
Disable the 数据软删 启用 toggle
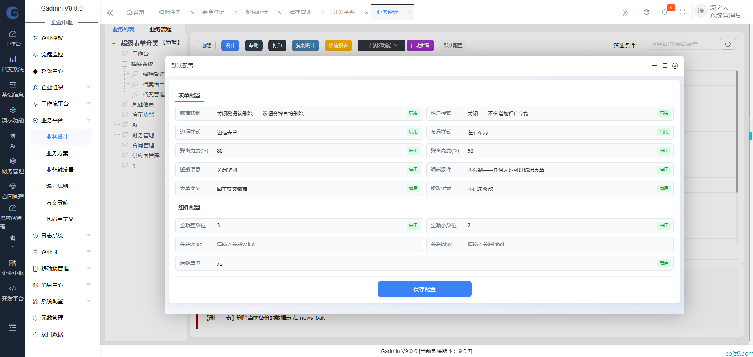[x=413, y=113]
